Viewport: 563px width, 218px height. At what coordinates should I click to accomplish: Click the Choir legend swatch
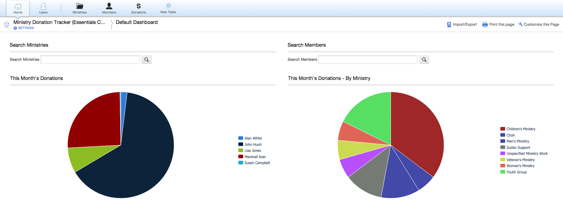click(x=503, y=135)
